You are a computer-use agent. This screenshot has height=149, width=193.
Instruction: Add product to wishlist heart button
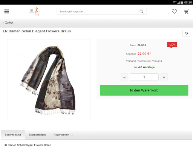pyautogui.click(x=186, y=33)
